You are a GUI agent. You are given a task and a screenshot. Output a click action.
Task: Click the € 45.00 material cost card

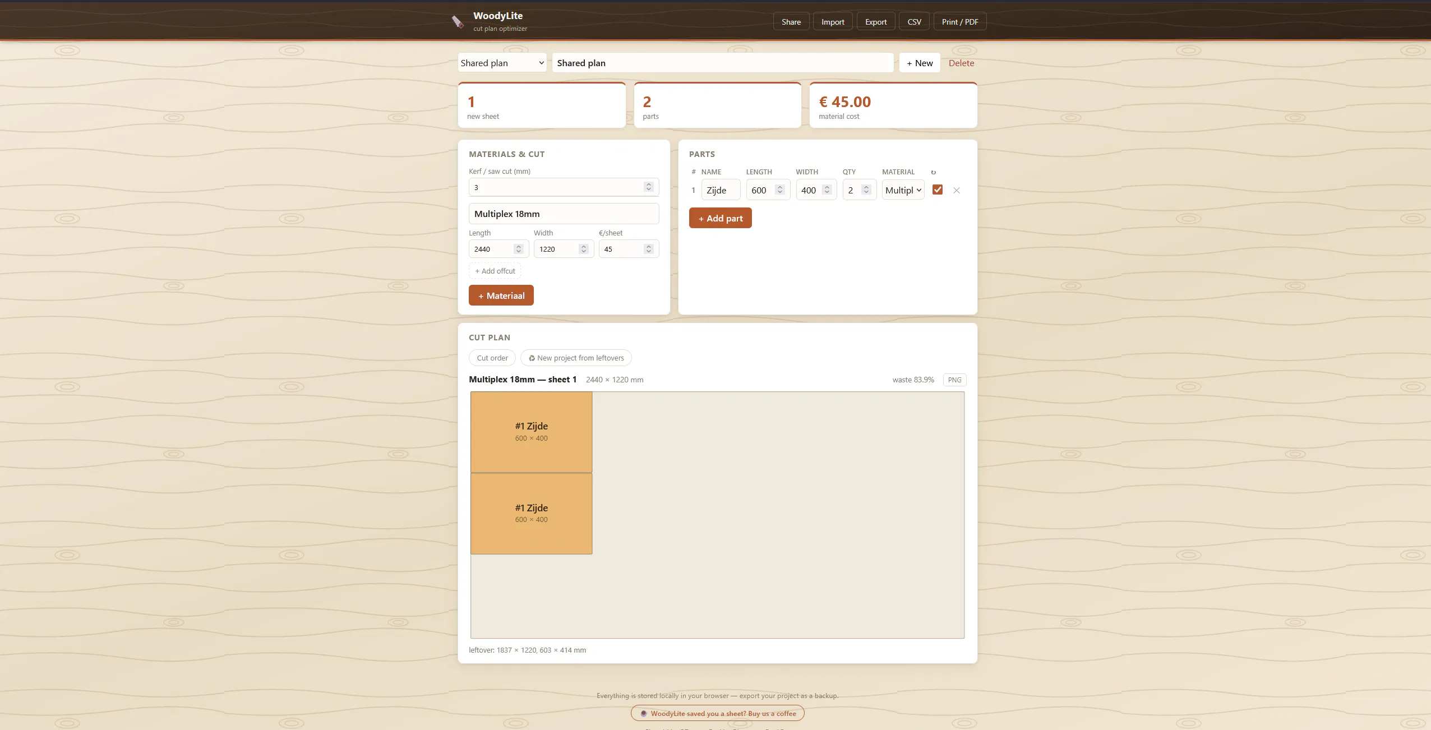[x=893, y=105]
